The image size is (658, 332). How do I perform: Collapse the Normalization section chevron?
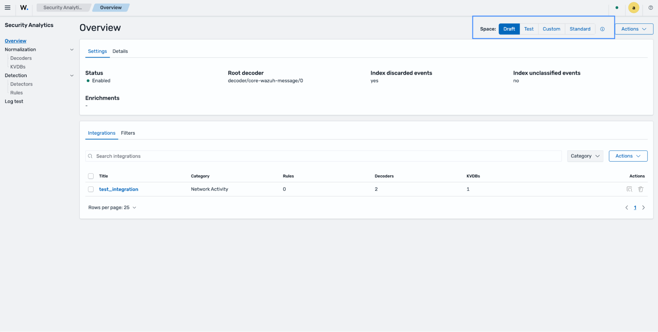[x=72, y=49]
